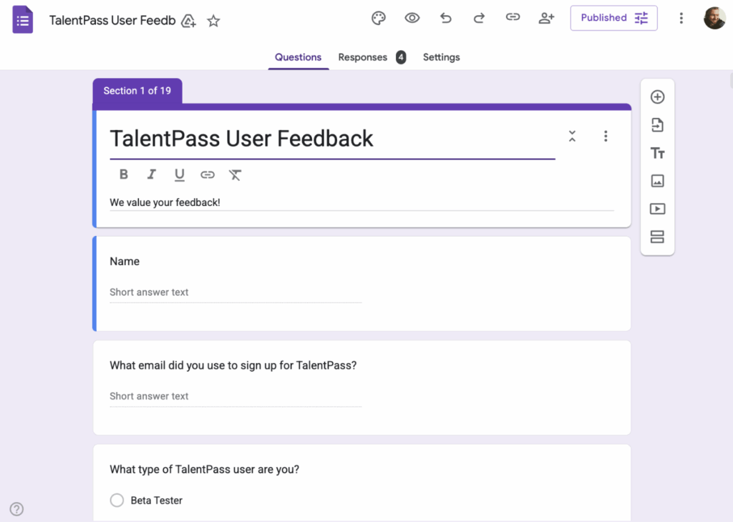Redo the last change
Screen dimensions: 733x522
[x=479, y=18]
